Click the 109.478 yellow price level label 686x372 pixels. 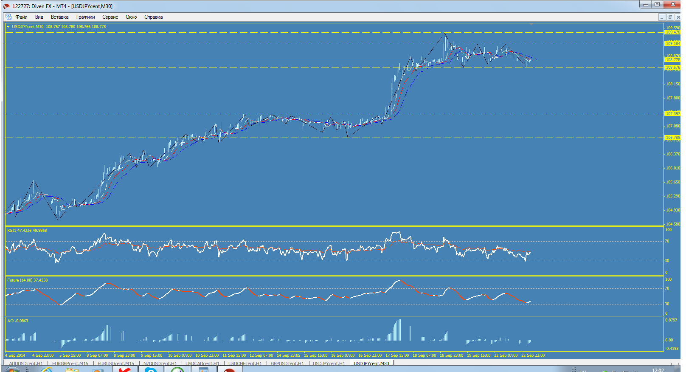point(672,32)
